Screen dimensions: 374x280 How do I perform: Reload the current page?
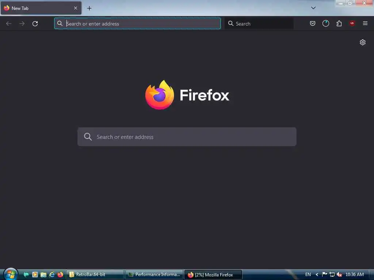click(35, 24)
